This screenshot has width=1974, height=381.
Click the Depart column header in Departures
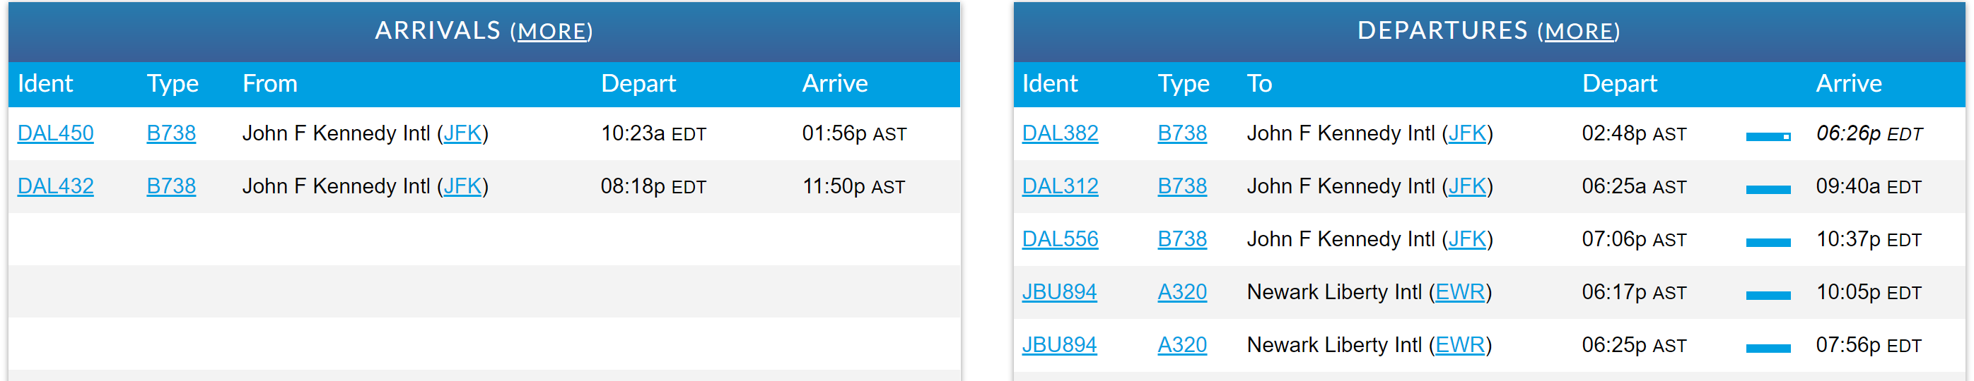pyautogui.click(x=1618, y=83)
